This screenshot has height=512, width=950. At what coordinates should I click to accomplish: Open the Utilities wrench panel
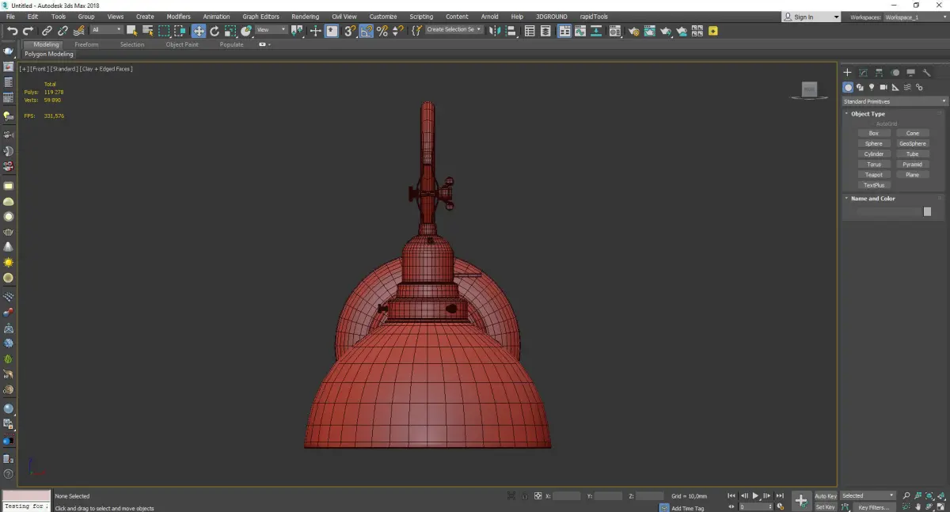pyautogui.click(x=926, y=73)
